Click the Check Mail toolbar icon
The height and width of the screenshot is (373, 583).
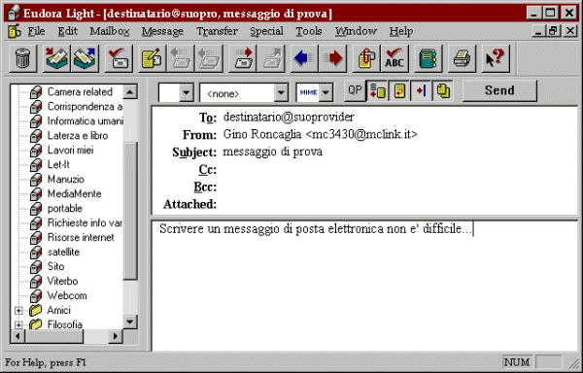(119, 58)
